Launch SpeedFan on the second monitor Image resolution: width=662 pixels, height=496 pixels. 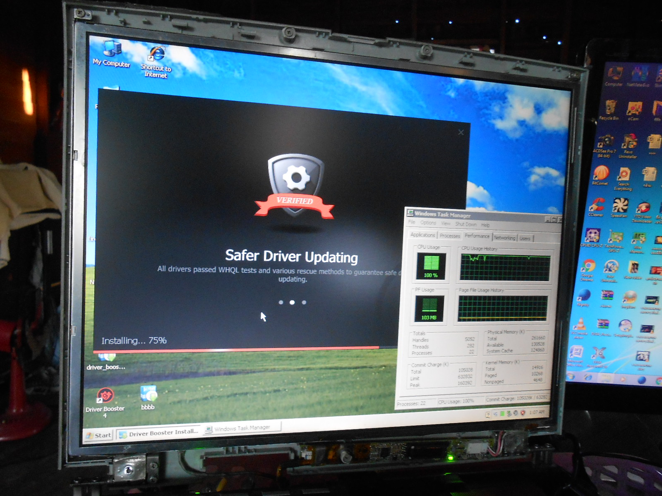tap(619, 207)
